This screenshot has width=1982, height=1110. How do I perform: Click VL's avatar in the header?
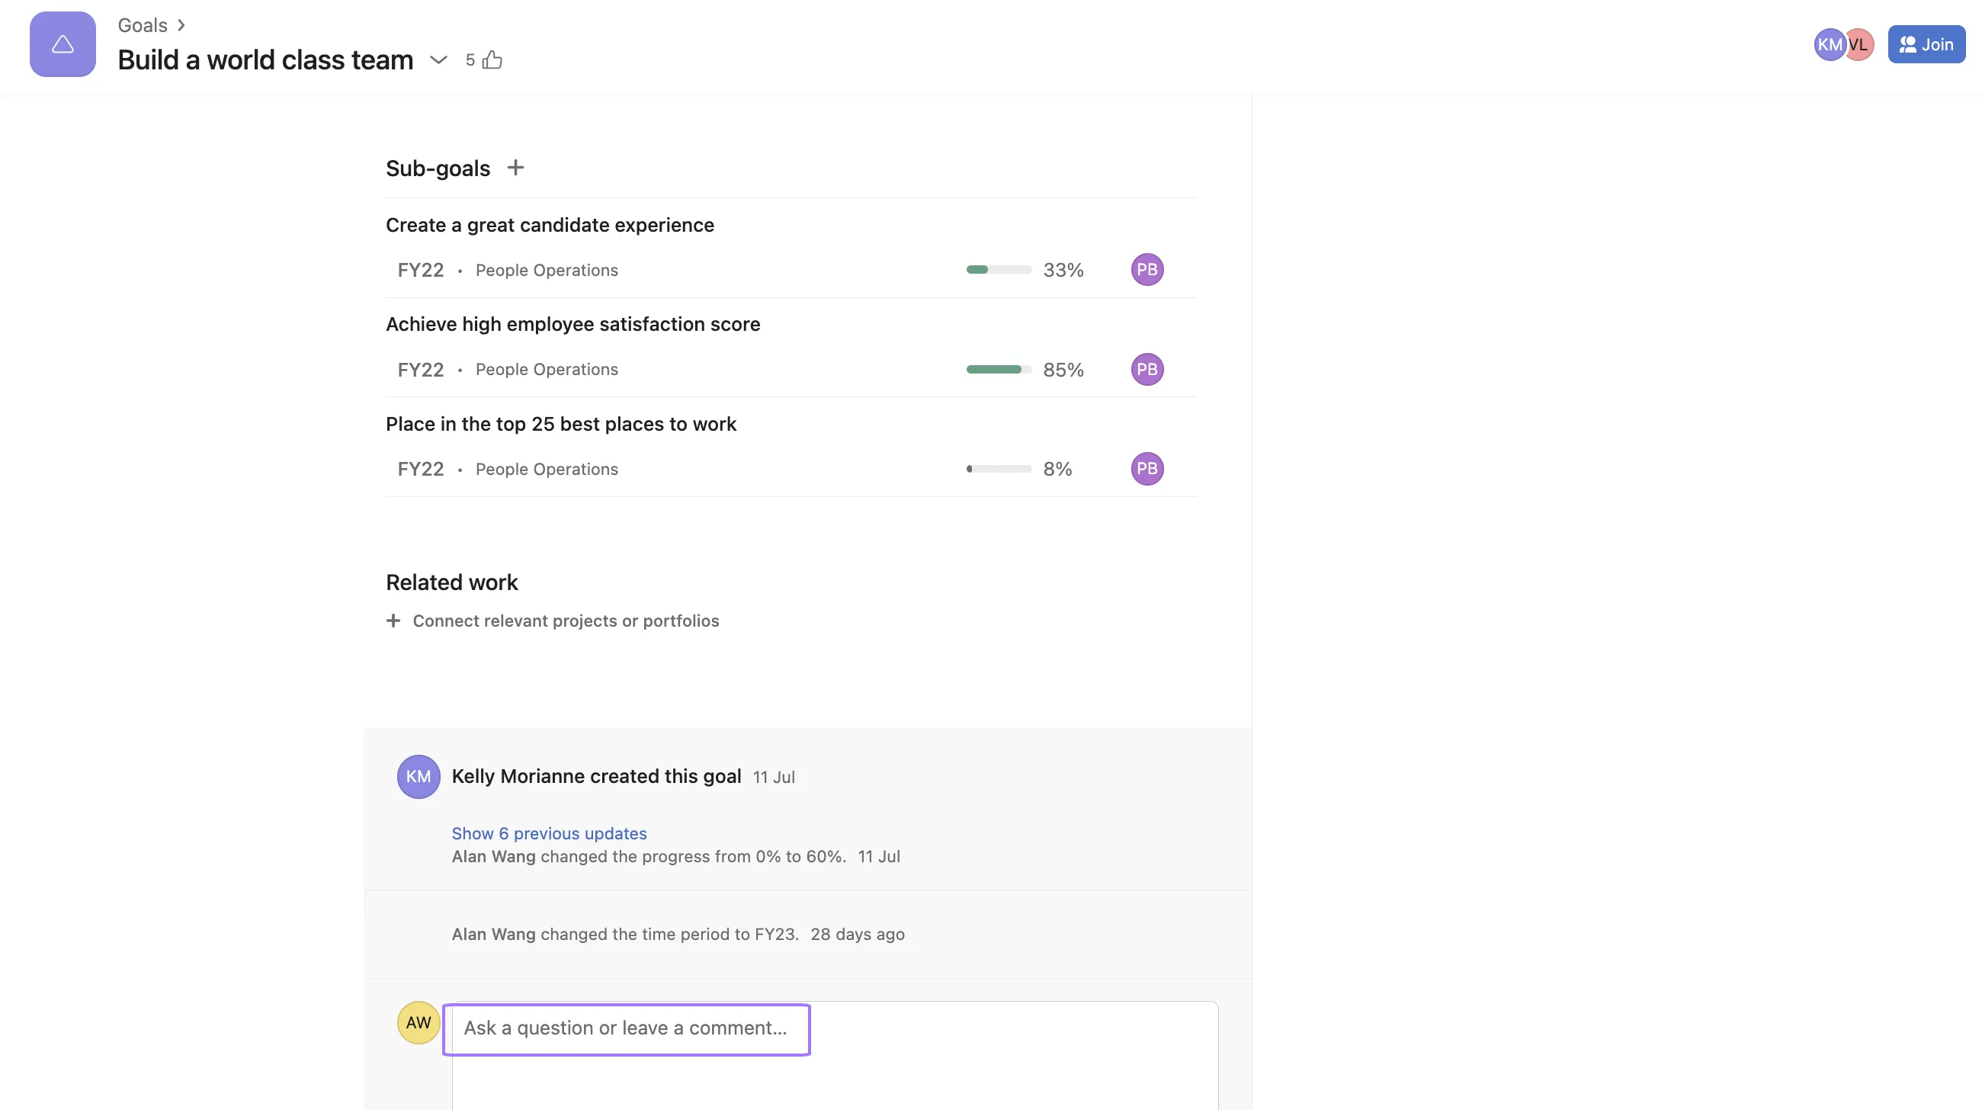(x=1861, y=44)
